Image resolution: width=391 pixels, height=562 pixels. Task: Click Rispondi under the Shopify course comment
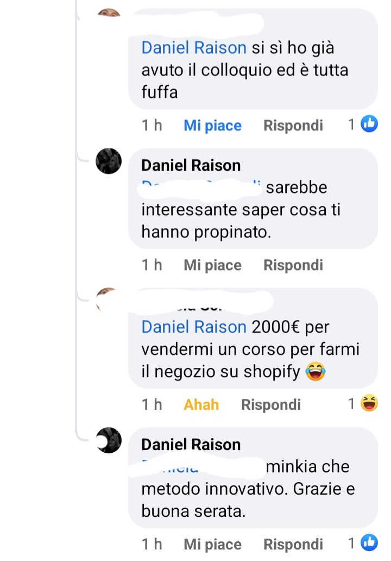point(270,405)
